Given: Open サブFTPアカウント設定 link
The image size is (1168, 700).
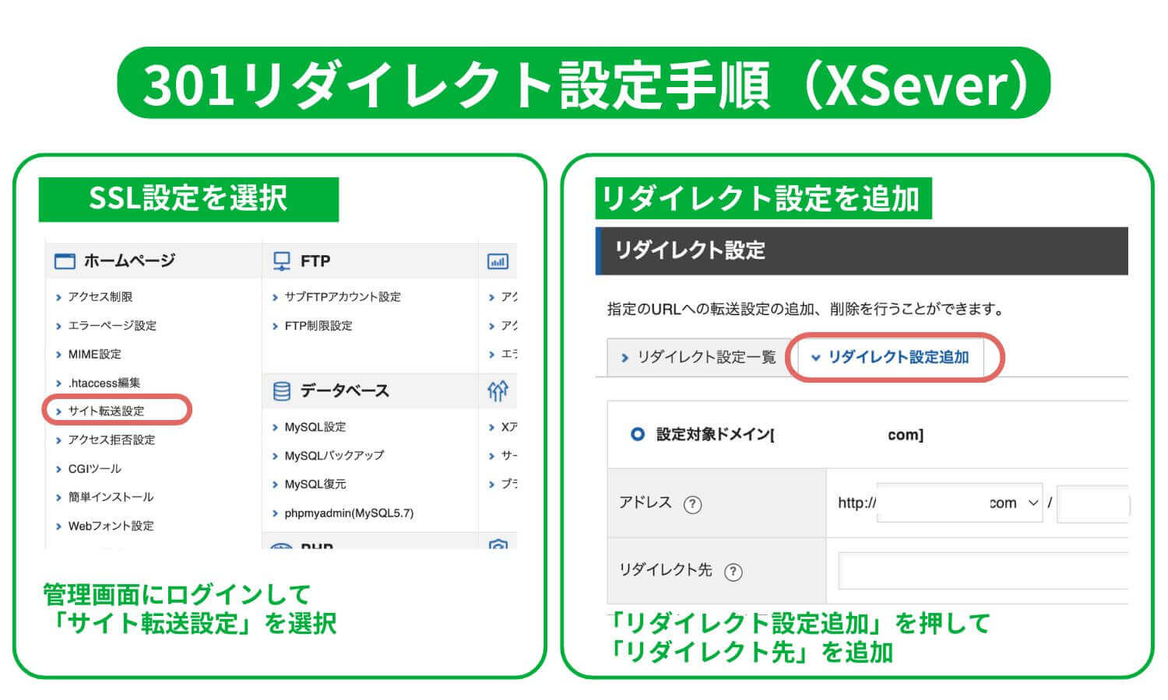Looking at the screenshot, I should coord(343,297).
